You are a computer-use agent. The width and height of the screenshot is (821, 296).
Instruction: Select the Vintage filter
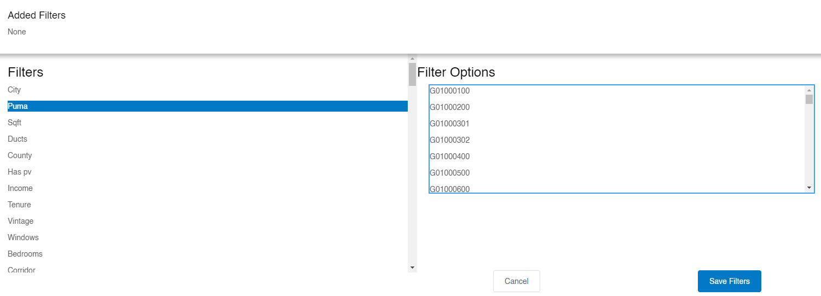tap(21, 221)
